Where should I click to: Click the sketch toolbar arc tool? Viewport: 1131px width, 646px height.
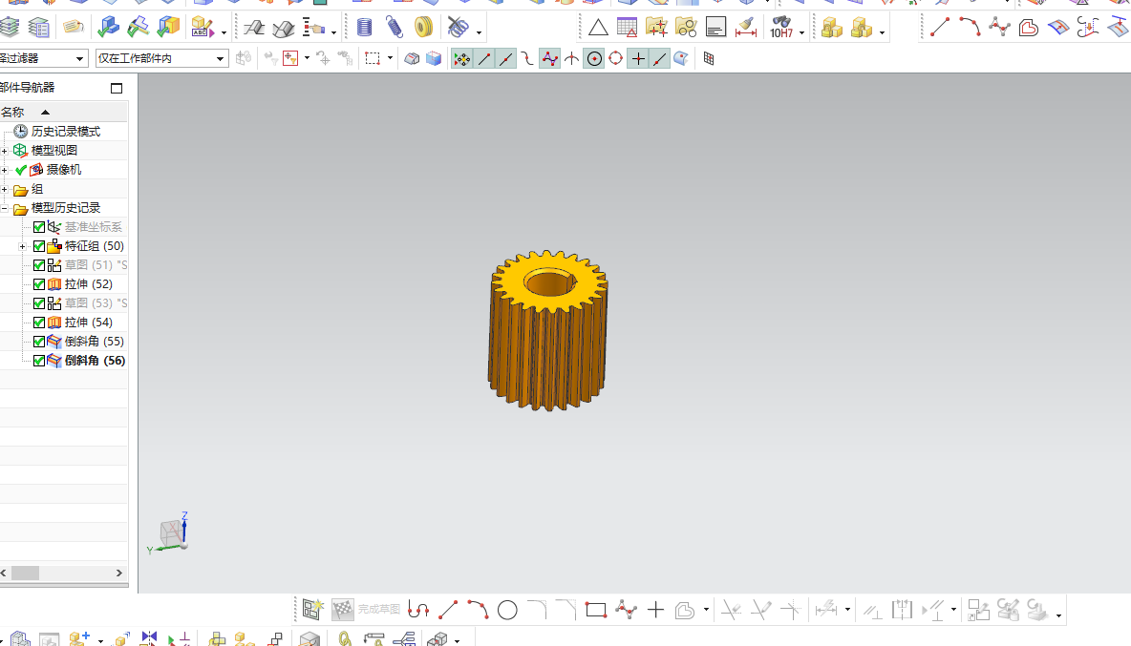(x=478, y=611)
